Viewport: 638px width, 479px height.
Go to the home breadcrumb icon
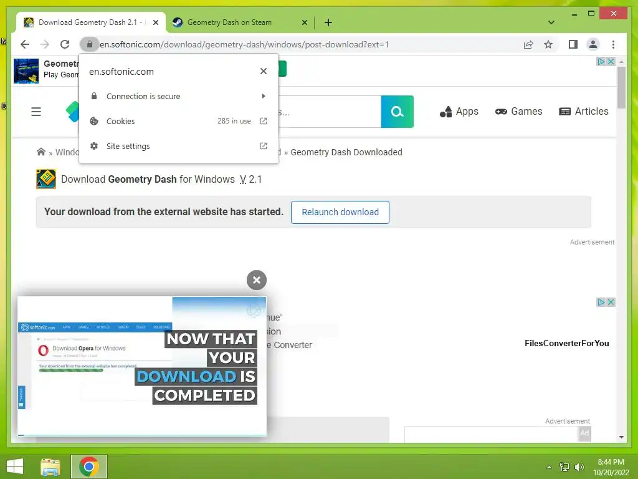click(x=40, y=152)
